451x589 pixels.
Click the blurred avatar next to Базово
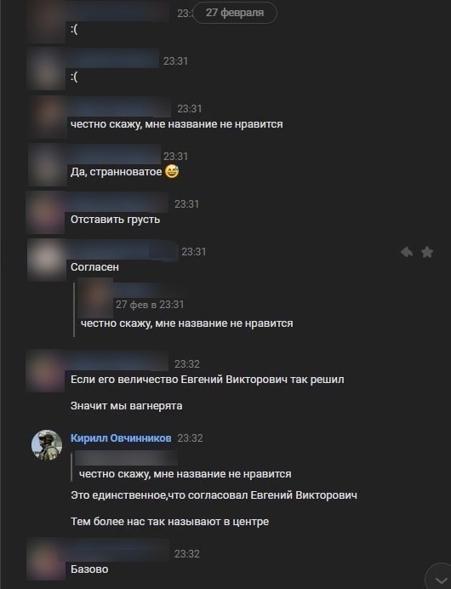click(47, 560)
